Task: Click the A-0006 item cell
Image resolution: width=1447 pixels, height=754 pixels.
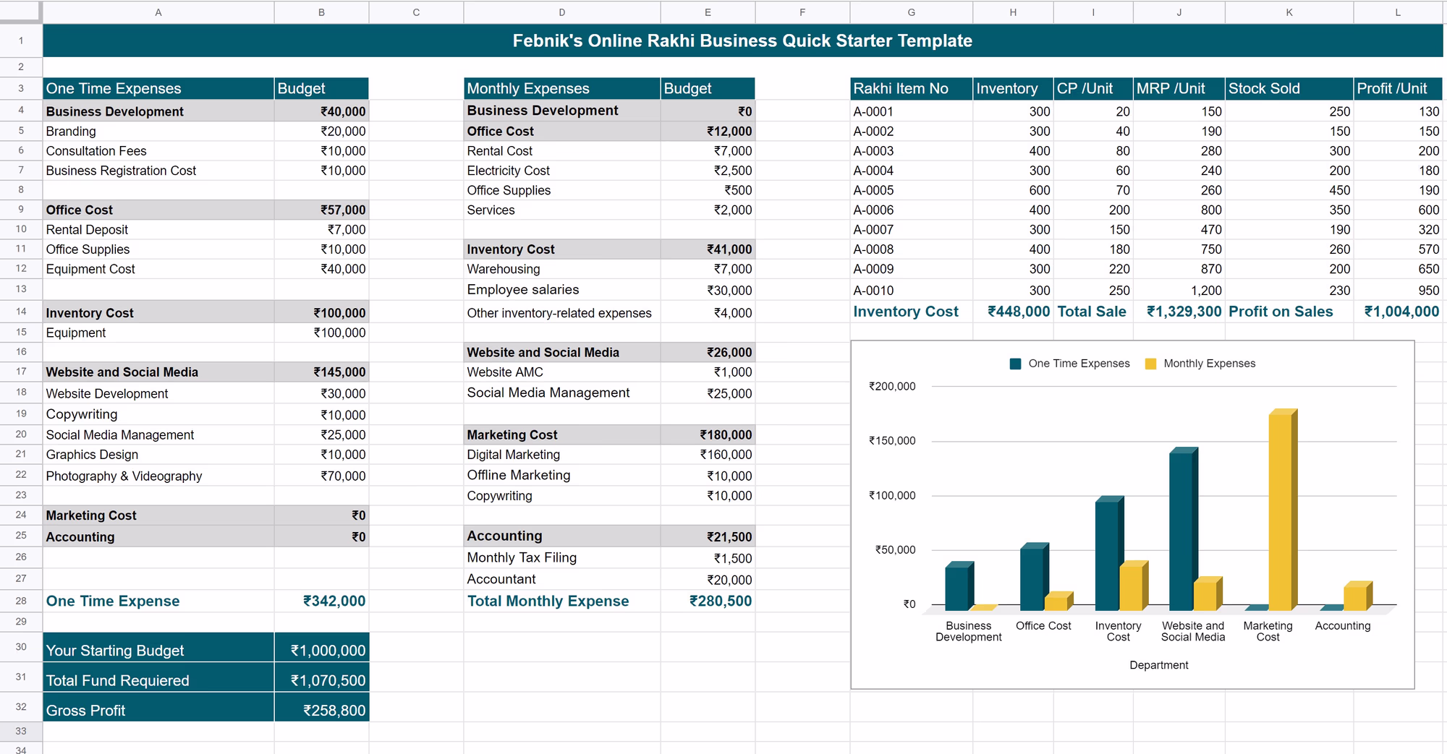Action: pyautogui.click(x=911, y=210)
